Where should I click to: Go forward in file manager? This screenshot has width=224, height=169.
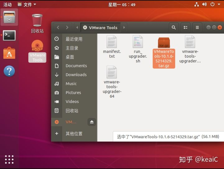(67, 27)
